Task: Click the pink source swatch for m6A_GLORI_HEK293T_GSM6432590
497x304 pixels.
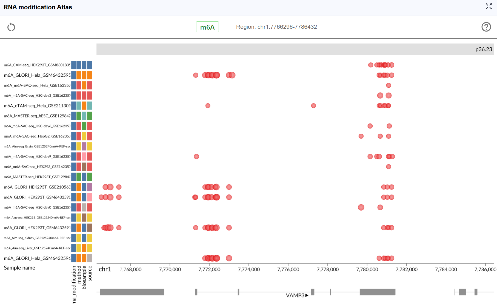Action: [89, 197]
